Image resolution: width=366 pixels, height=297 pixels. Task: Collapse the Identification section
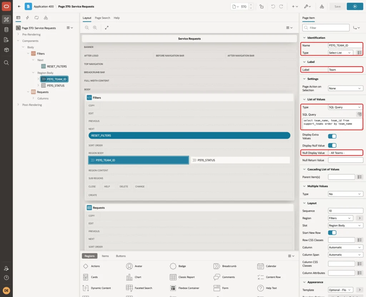(304, 38)
